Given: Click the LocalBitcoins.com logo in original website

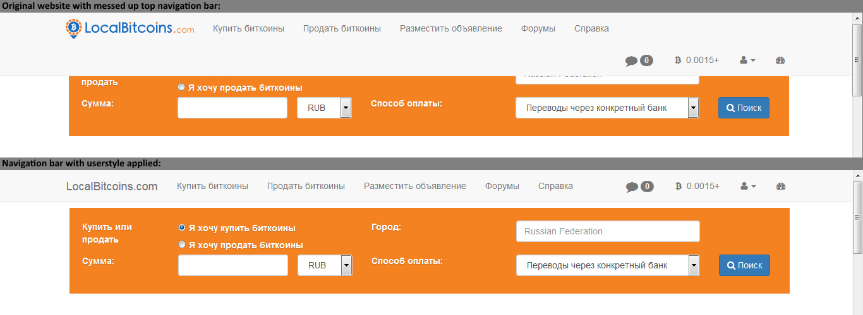Looking at the screenshot, I should click(x=130, y=28).
